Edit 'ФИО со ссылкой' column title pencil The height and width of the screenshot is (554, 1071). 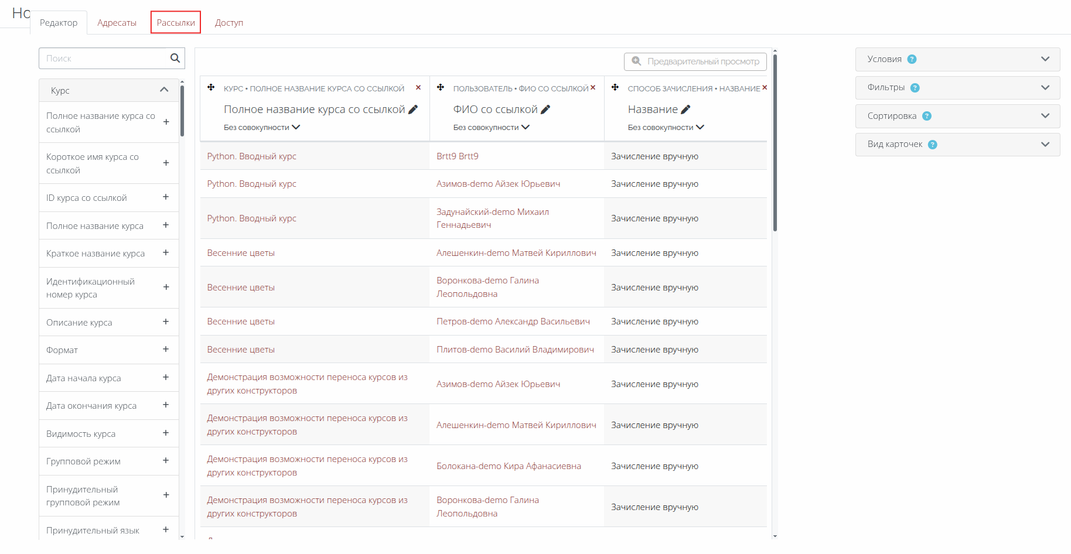coord(545,110)
